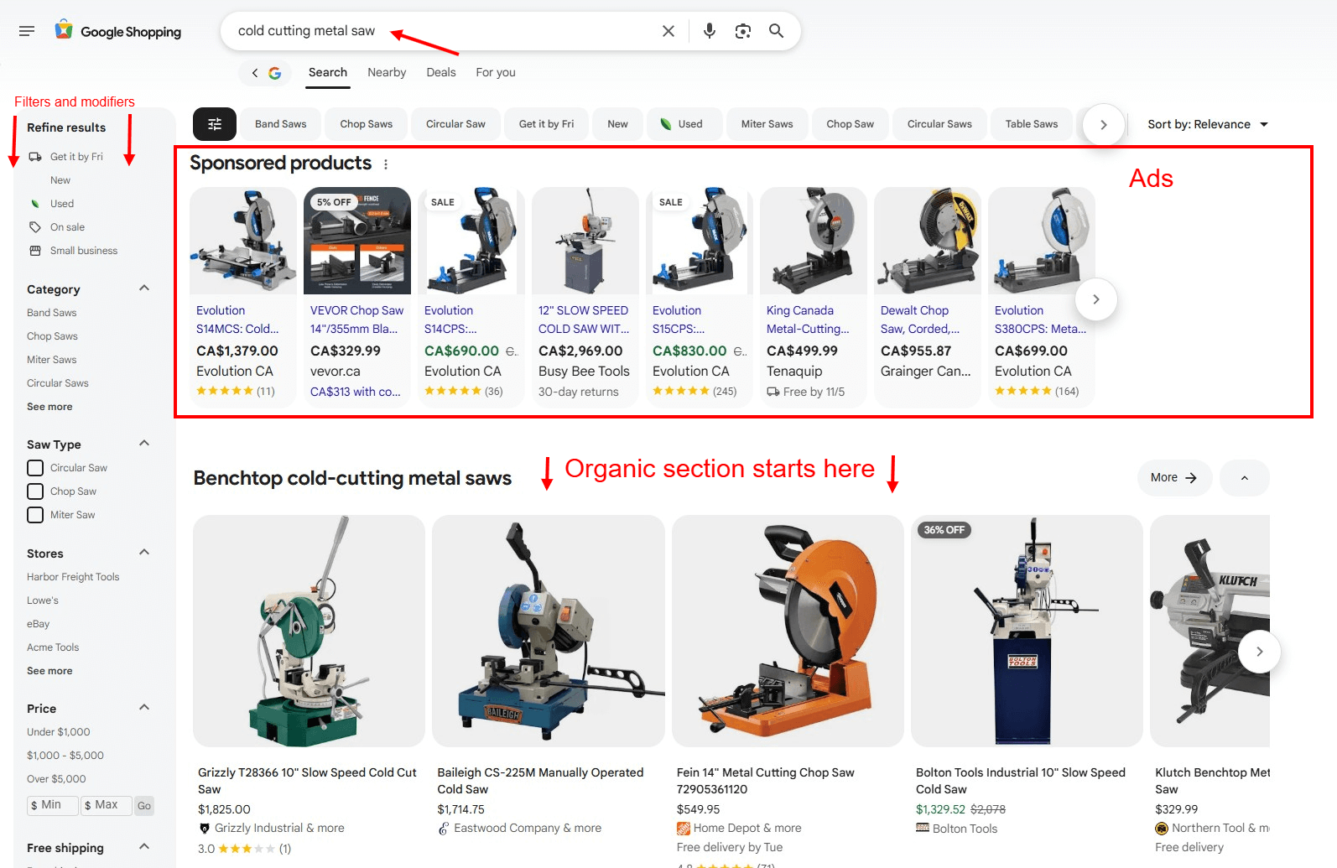Apply price range with Go button

click(x=144, y=806)
